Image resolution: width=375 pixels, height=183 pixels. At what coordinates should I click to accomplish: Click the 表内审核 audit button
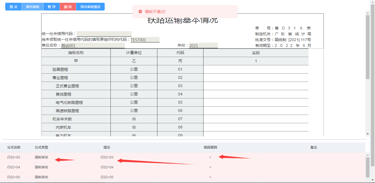[33, 7]
